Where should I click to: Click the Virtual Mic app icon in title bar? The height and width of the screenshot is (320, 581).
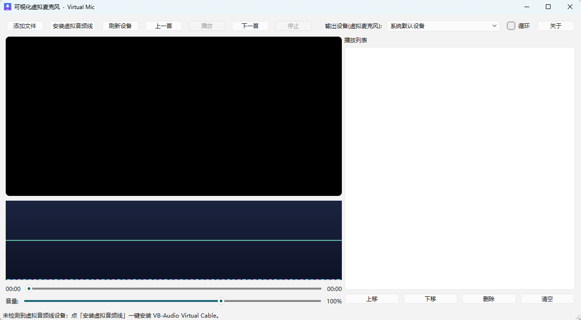pos(8,7)
